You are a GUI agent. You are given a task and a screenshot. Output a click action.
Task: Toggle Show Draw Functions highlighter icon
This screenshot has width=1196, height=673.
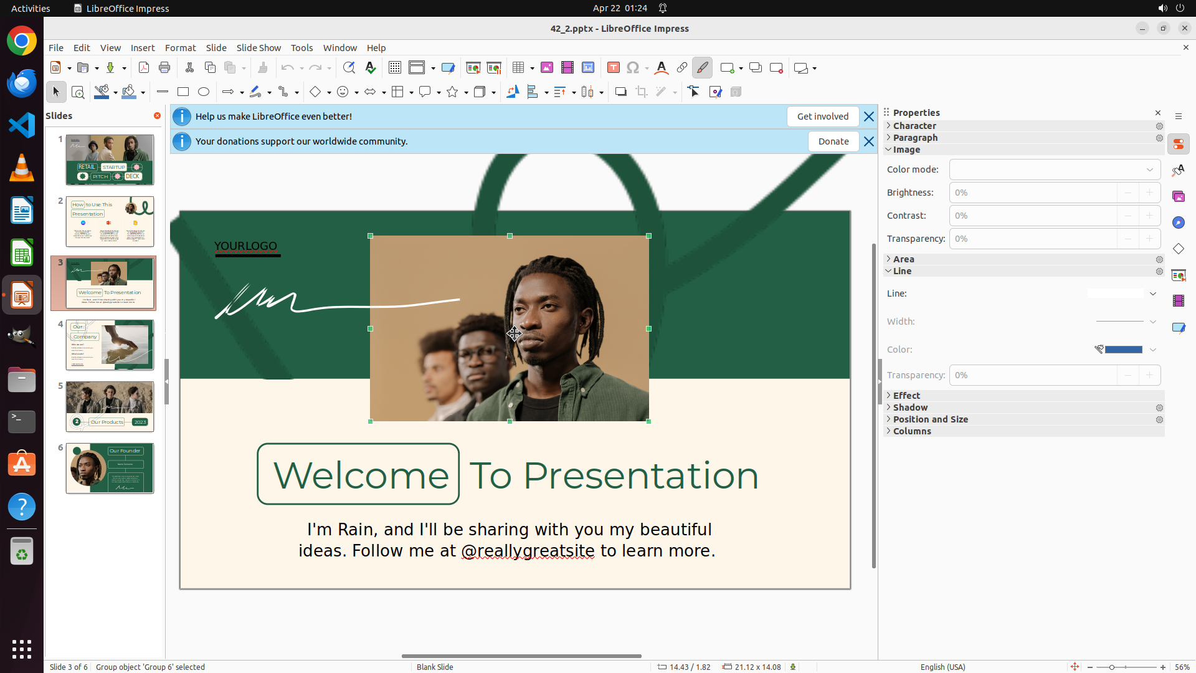click(702, 68)
